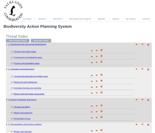This screenshot has width=155, height=133.
Task: Move Livestock farming and ranching up
Action: click(x=92, y=87)
